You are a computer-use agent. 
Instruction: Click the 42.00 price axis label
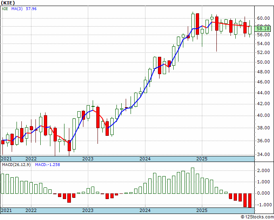(263, 104)
